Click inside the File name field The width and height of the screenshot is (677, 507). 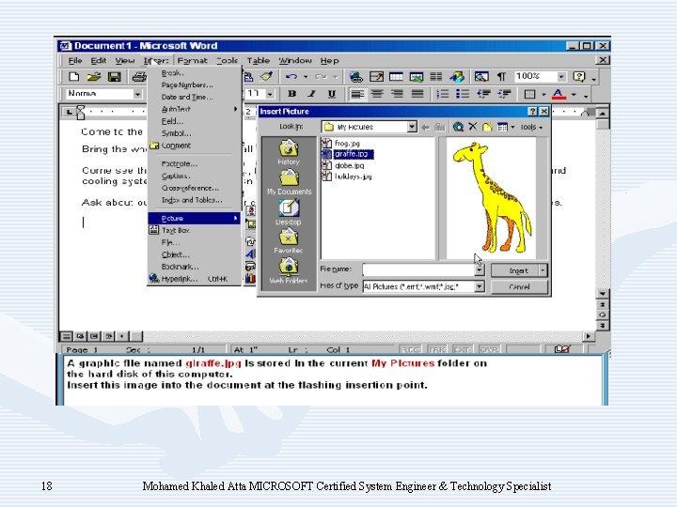[418, 269]
